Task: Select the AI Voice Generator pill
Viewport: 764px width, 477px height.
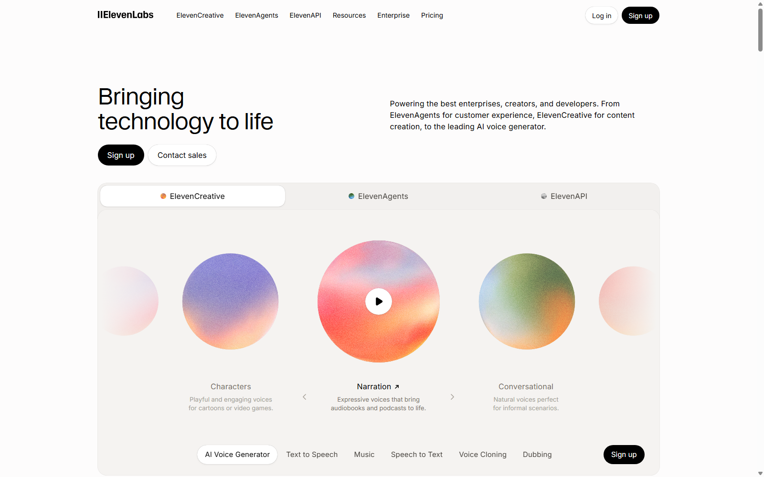Action: point(237,455)
